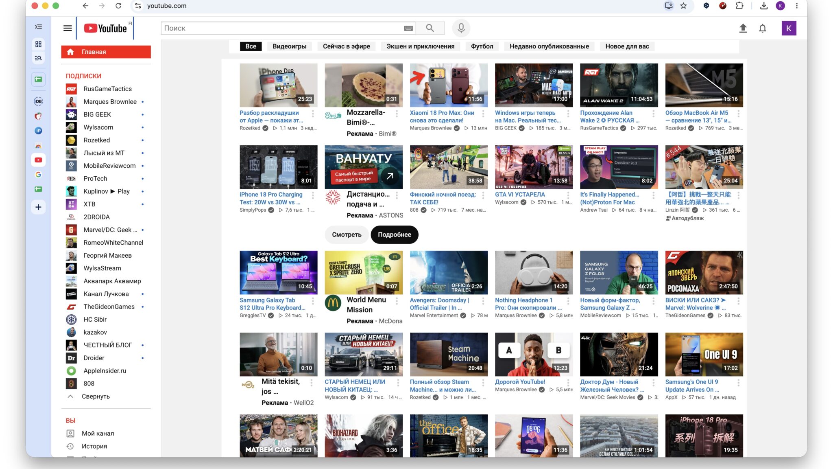Image resolution: width=833 pixels, height=469 pixels.
Task: Open options menu for the GTA VI УСТАРЕЛА video
Action: (568, 195)
